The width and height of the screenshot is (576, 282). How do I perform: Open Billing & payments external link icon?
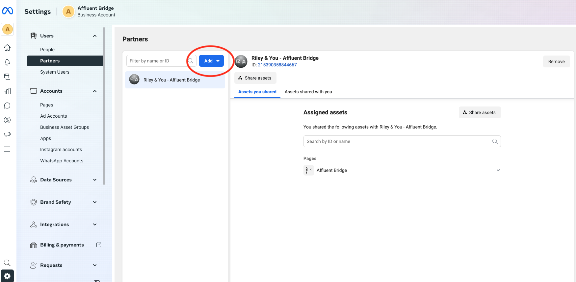(99, 245)
